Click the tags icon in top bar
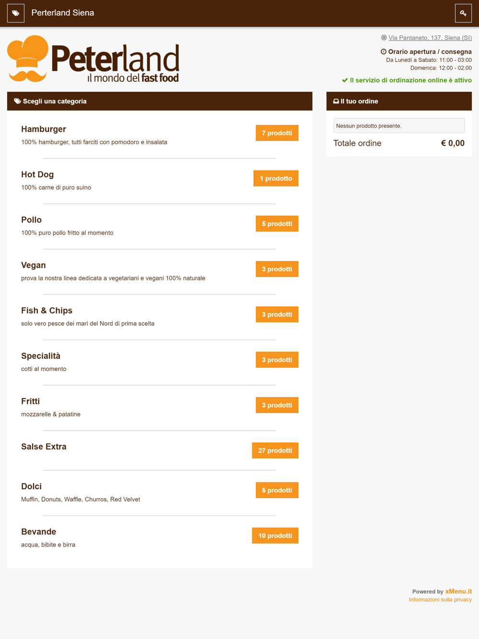The image size is (479, 639). pyautogui.click(x=16, y=13)
